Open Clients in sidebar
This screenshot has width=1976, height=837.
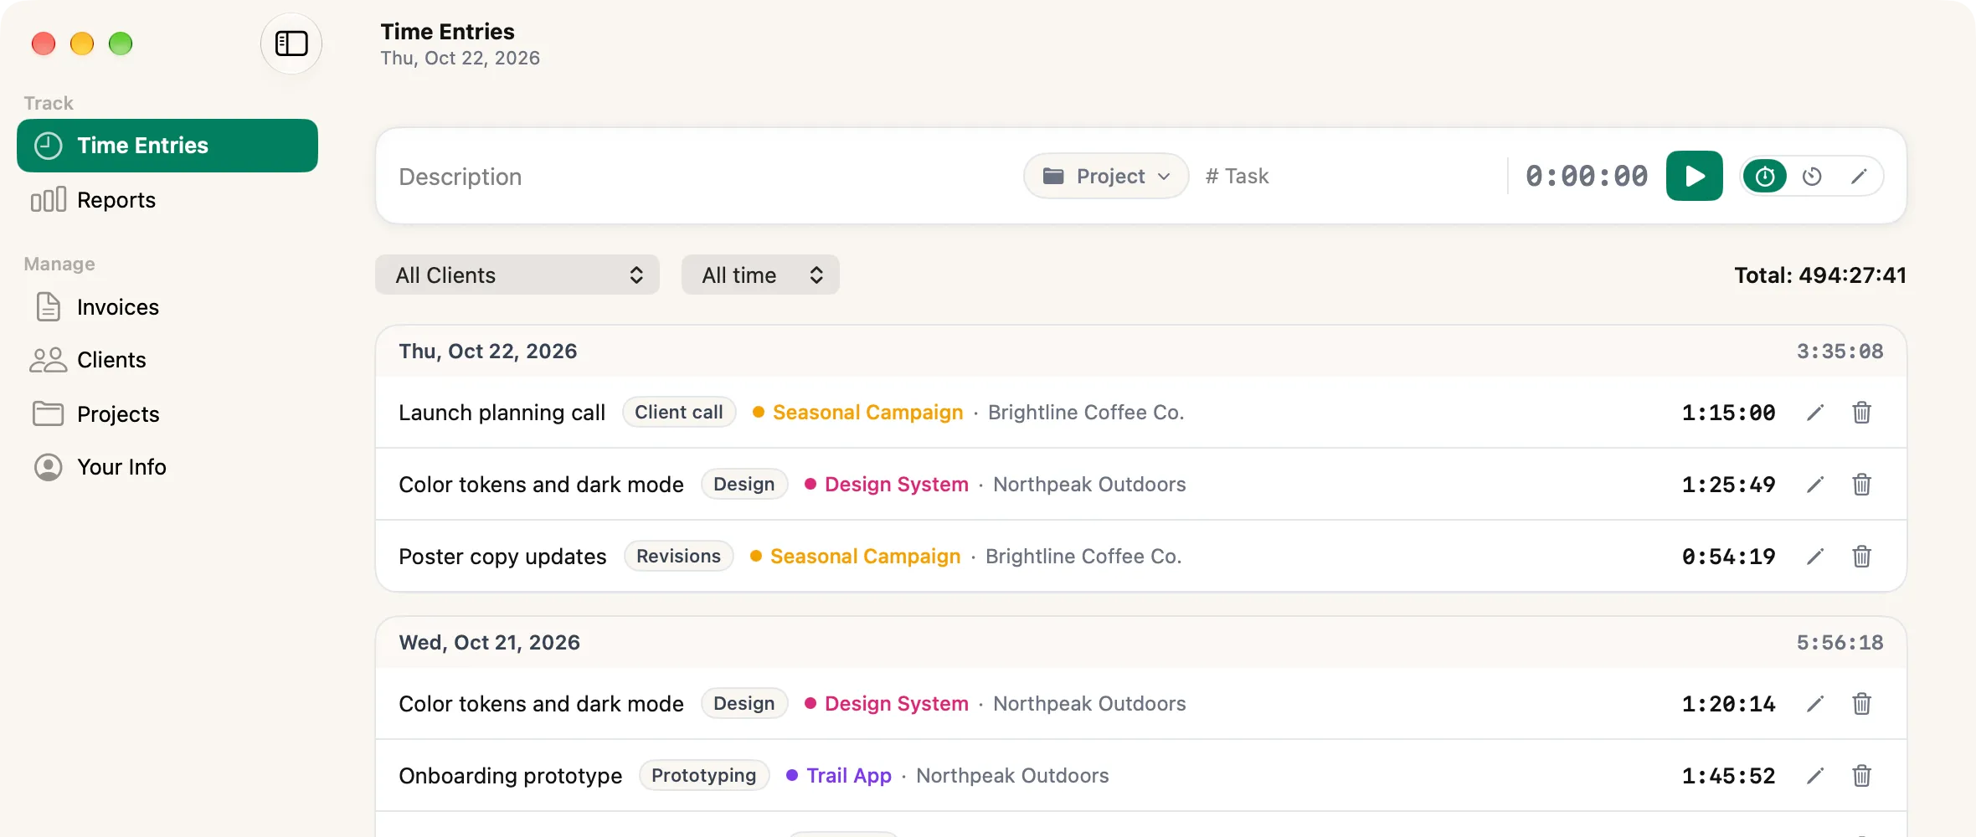tap(167, 360)
